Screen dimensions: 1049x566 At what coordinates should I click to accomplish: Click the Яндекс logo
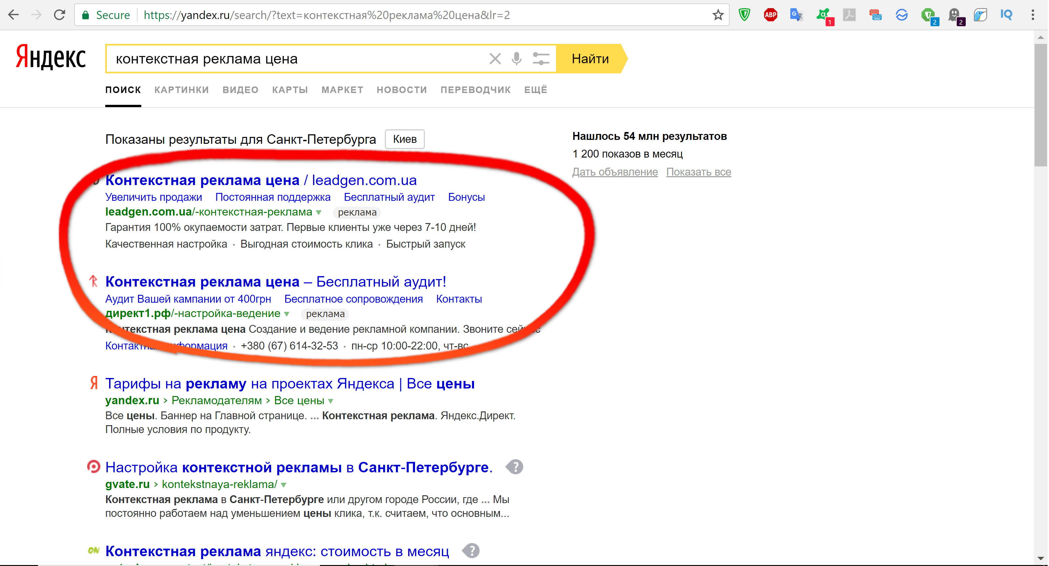(x=51, y=57)
